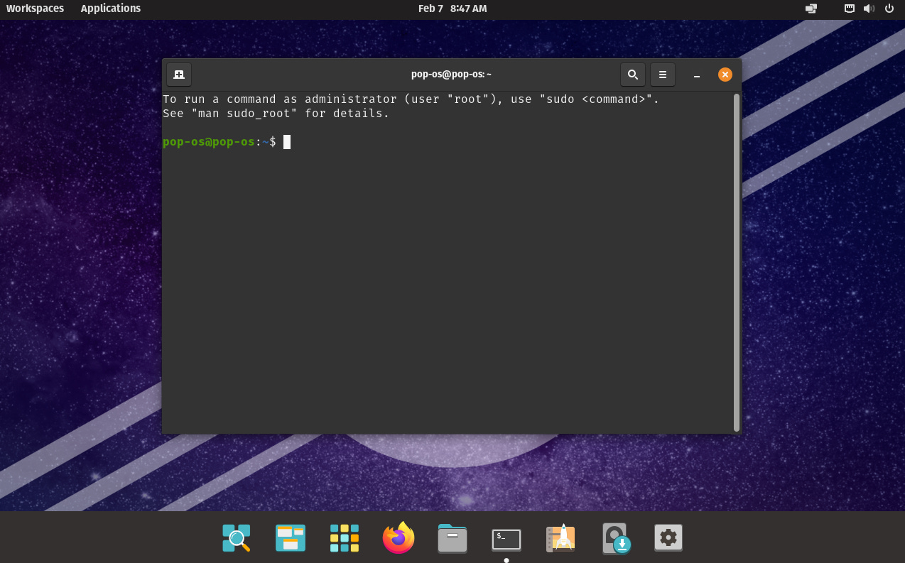Open the disk restore utility from the dock

(614, 538)
